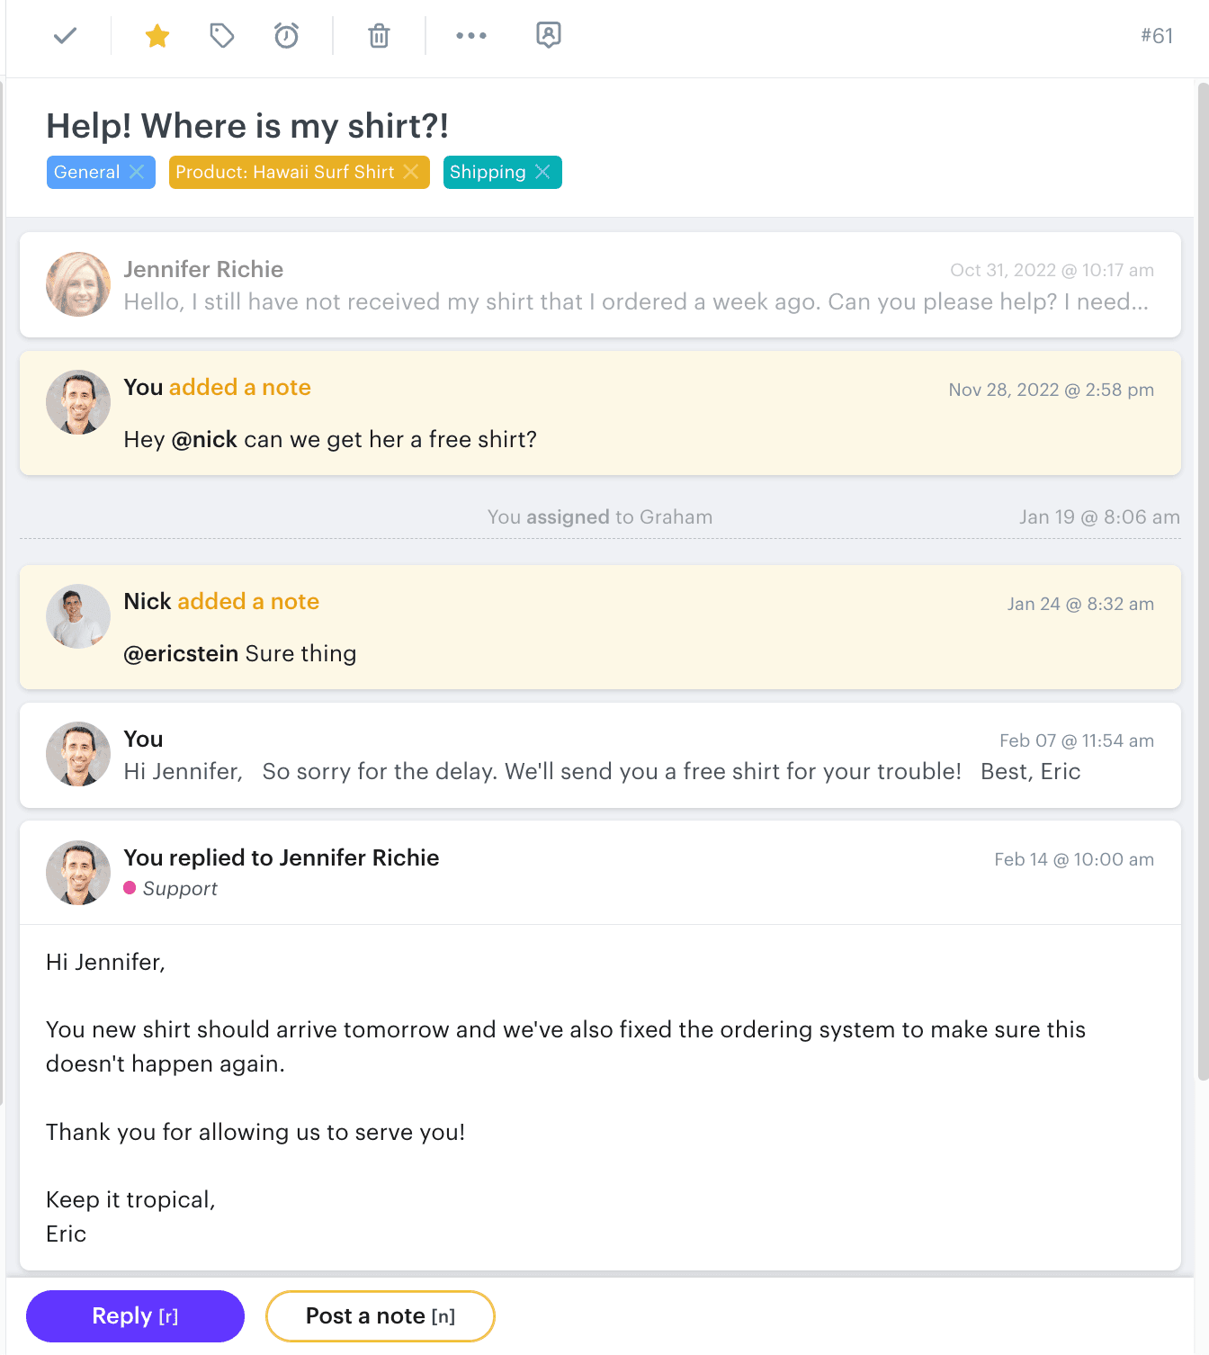Open the more actions ellipsis menu
Image resolution: width=1209 pixels, height=1355 pixels.
(471, 36)
